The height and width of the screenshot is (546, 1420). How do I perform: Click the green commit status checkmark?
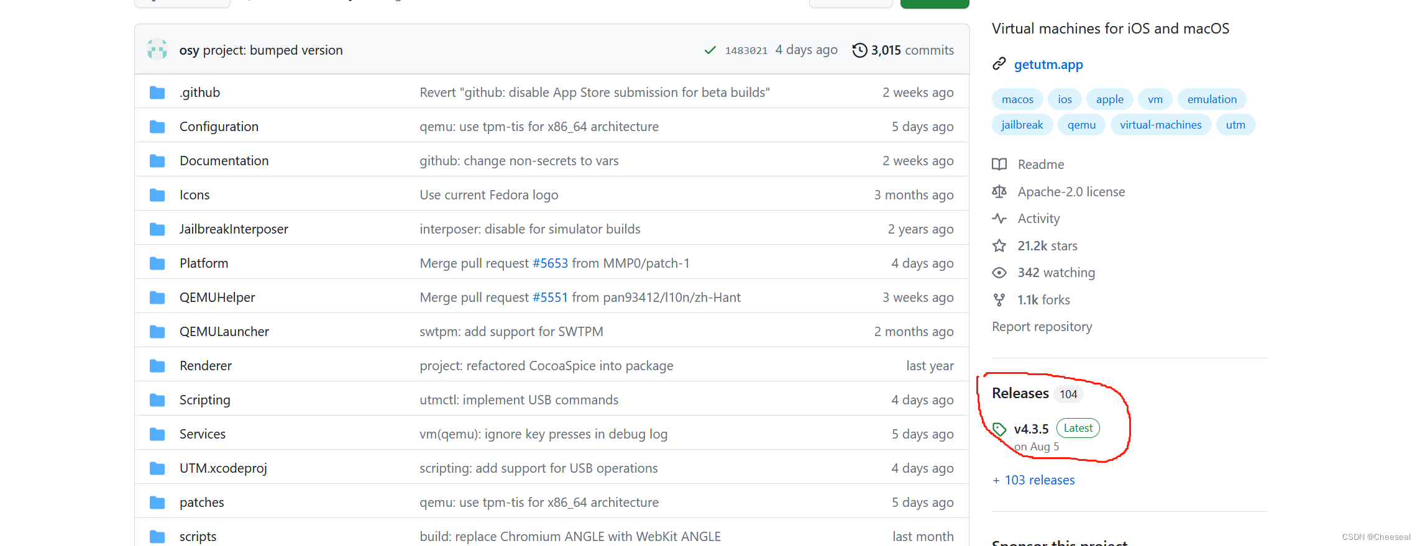coord(710,50)
